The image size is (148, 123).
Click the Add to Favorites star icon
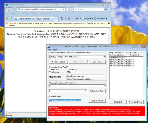pos(11,18)
